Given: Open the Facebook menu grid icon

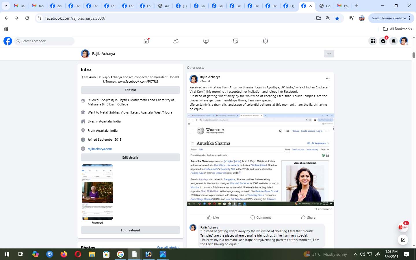Looking at the screenshot, I should [x=373, y=41].
